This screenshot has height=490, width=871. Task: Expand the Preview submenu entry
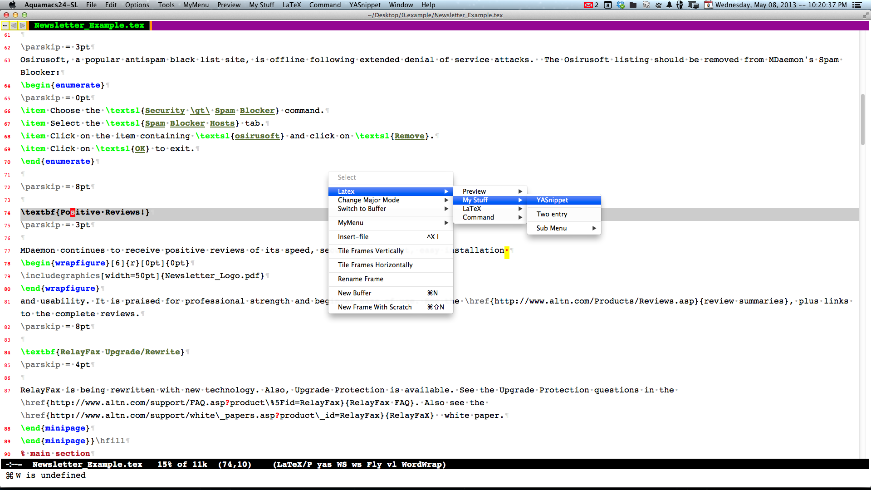pyautogui.click(x=490, y=191)
